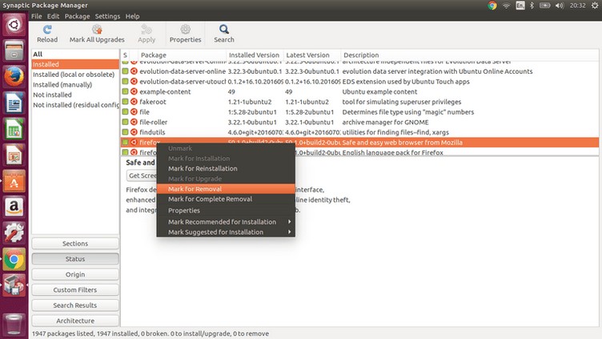Image resolution: width=602 pixels, height=339 pixels.
Task: Open battery indicator menu
Action: tap(545, 6)
